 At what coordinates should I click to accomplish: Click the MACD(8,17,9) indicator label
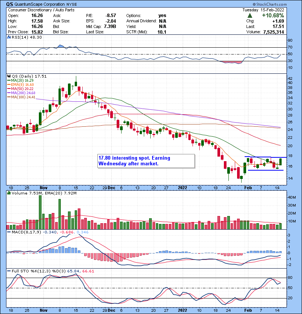pyautogui.click(x=26, y=232)
